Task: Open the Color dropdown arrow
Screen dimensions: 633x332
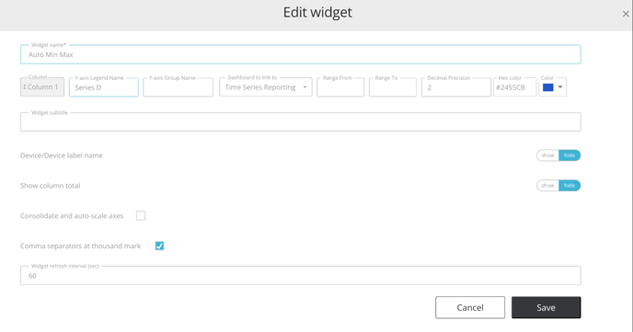Action: [560, 87]
